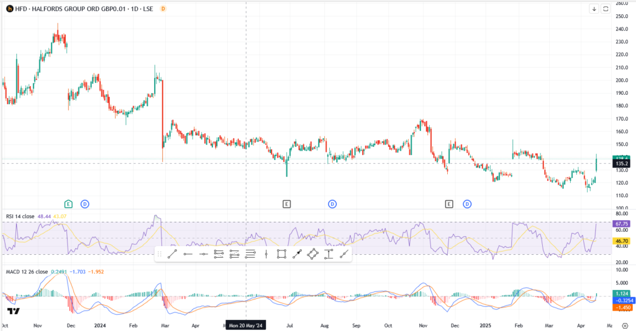Grab the drawing toolbar's dotted drag handle
636x331 pixels.
pyautogui.click(x=160, y=254)
